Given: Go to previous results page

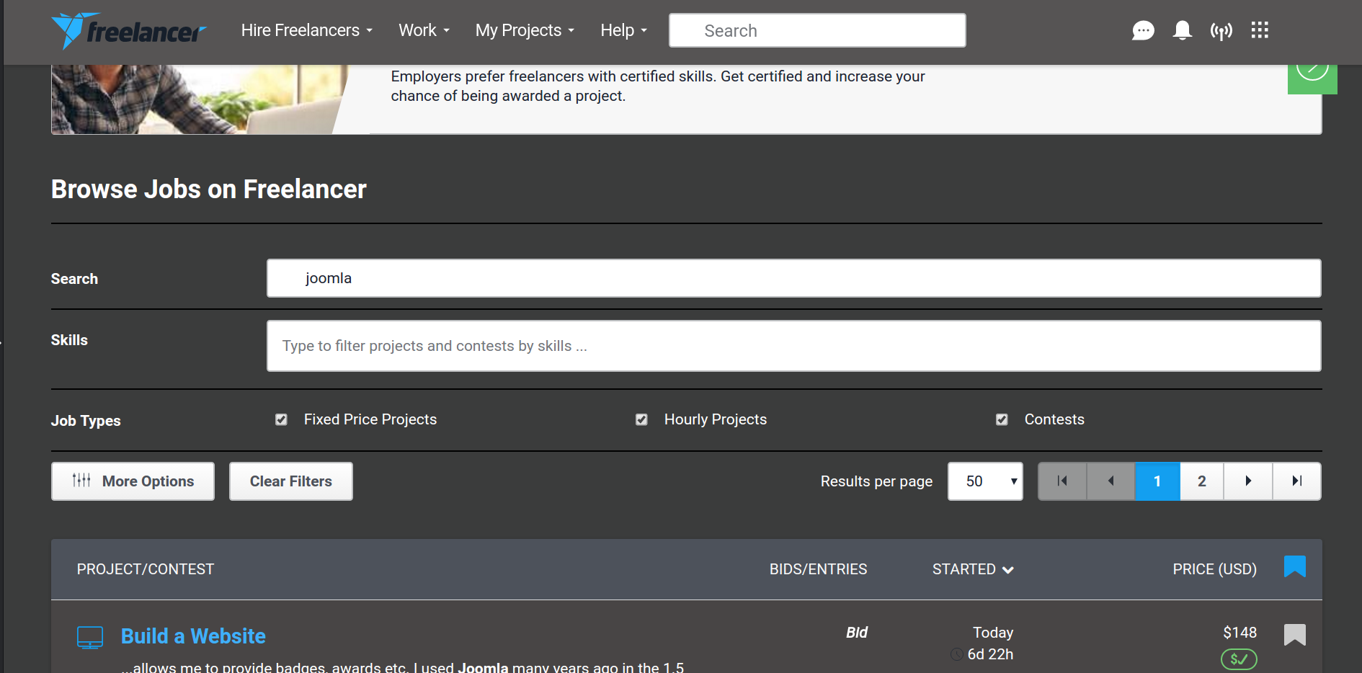Looking at the screenshot, I should tap(1110, 481).
